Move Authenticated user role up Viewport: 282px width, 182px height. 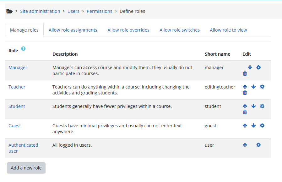click(x=245, y=145)
